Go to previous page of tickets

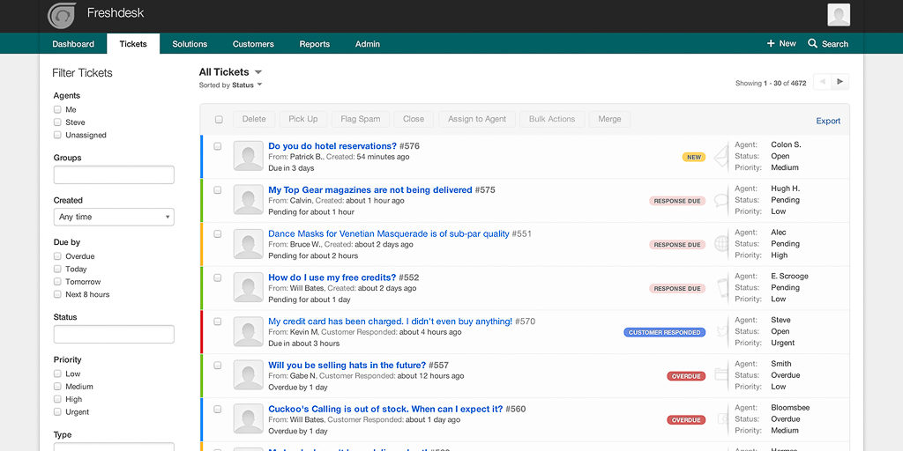(x=823, y=82)
